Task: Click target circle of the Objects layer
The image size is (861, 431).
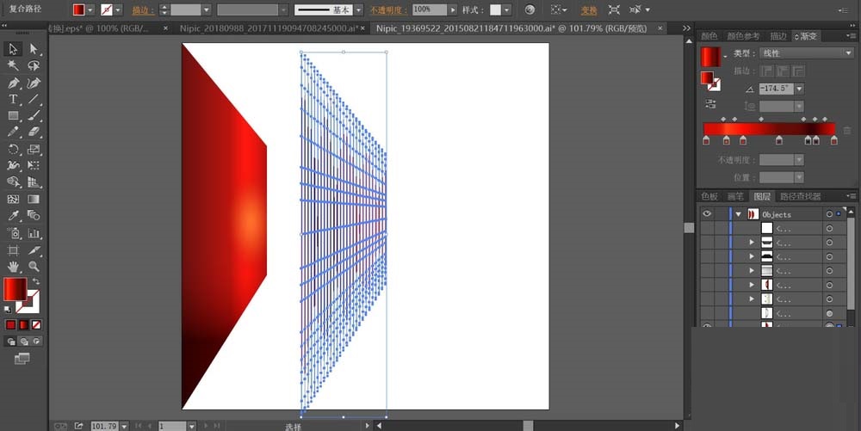Action: [x=829, y=214]
